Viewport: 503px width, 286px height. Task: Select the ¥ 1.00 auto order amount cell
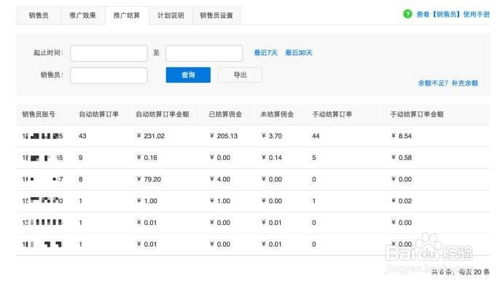147,201
